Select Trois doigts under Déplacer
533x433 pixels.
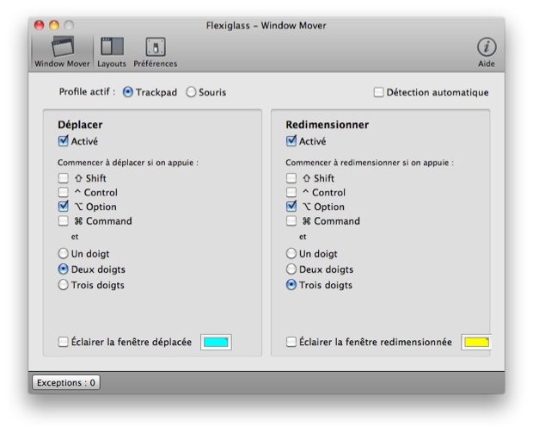click(x=64, y=285)
